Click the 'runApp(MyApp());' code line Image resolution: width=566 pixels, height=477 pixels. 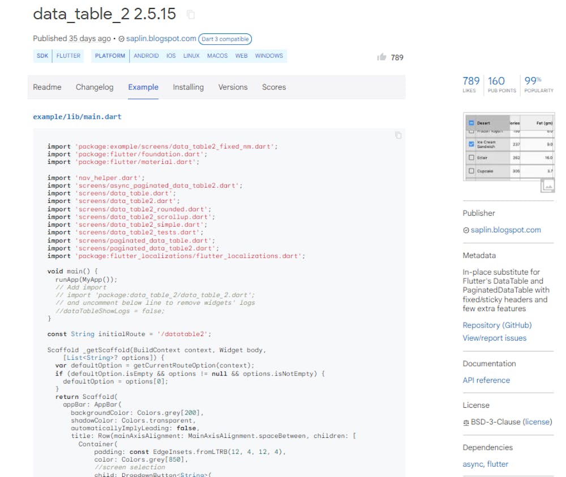tap(86, 280)
